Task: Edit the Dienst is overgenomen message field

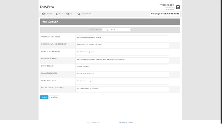Action: point(123,53)
